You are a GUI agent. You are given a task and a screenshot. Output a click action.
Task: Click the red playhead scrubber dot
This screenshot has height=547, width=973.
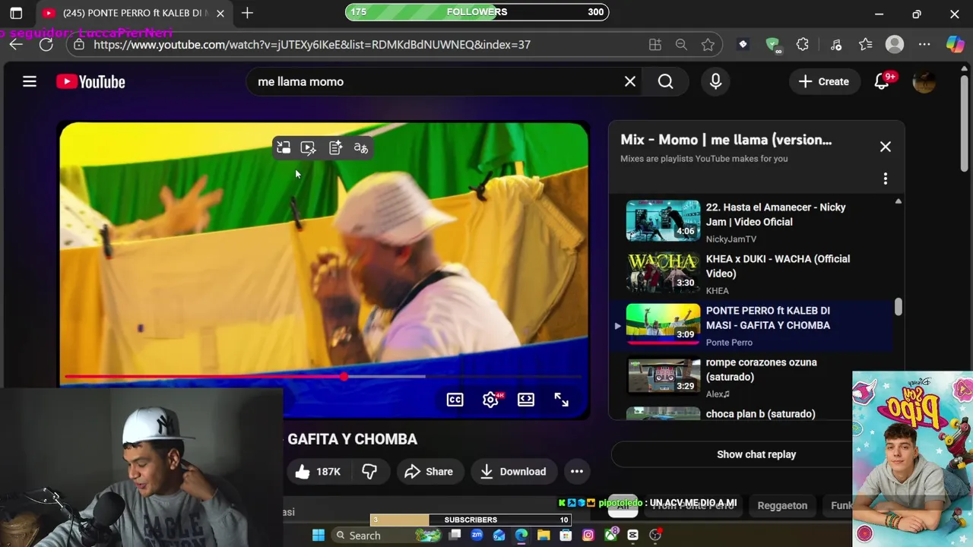pos(344,377)
